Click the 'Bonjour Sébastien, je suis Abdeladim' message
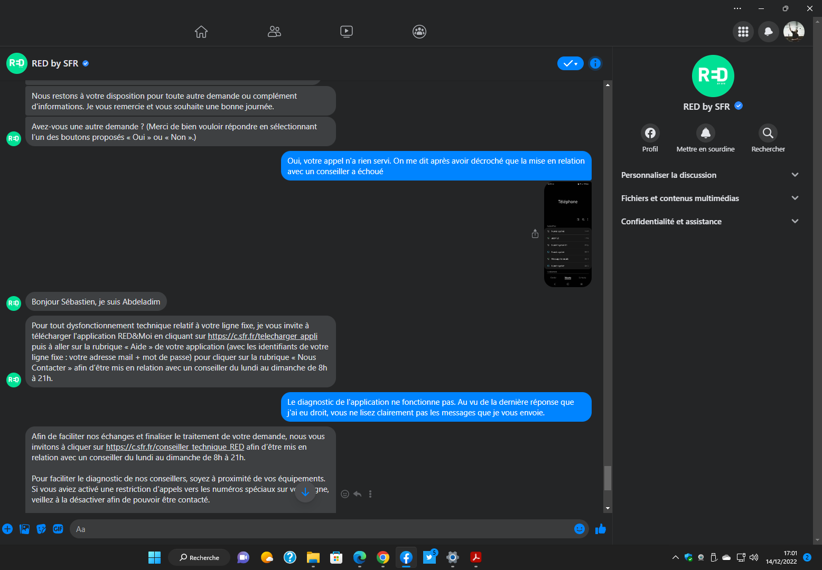Screen dimensions: 822x570 click(96, 302)
